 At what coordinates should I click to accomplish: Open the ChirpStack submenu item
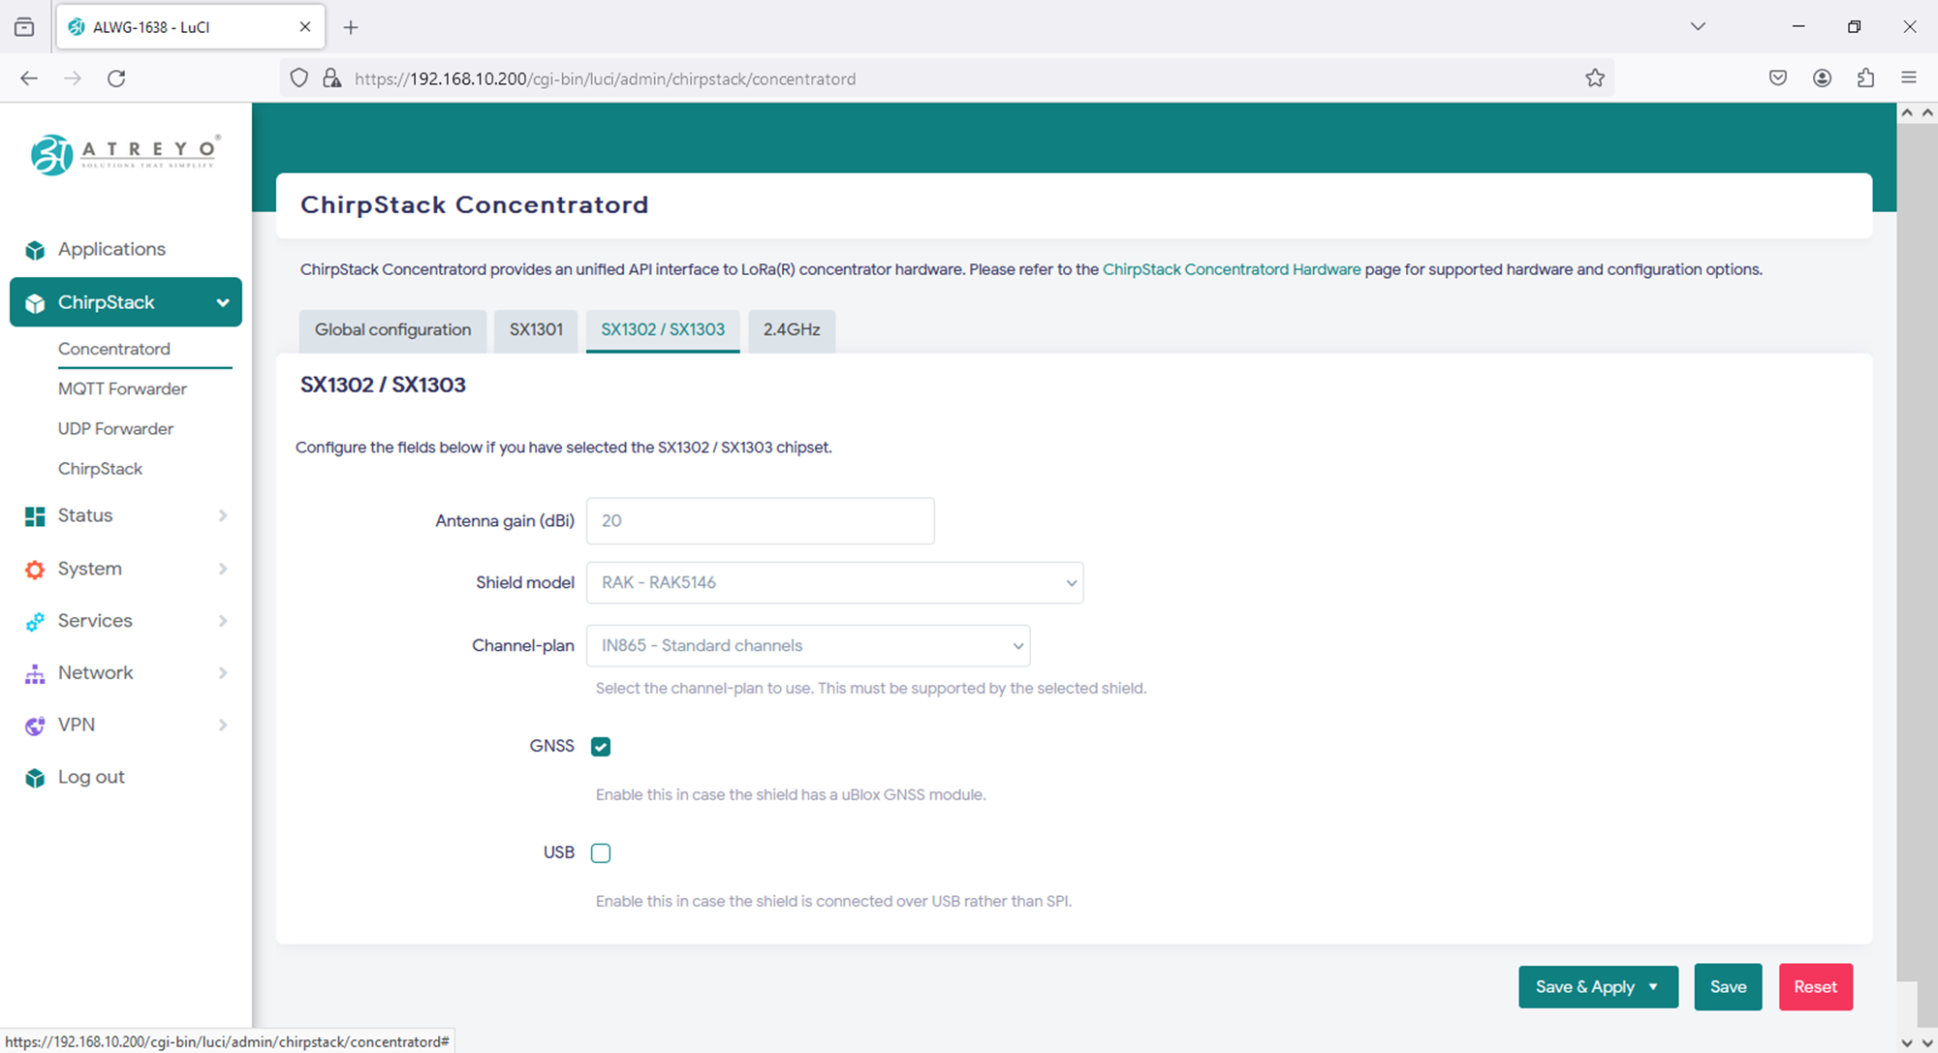point(100,469)
